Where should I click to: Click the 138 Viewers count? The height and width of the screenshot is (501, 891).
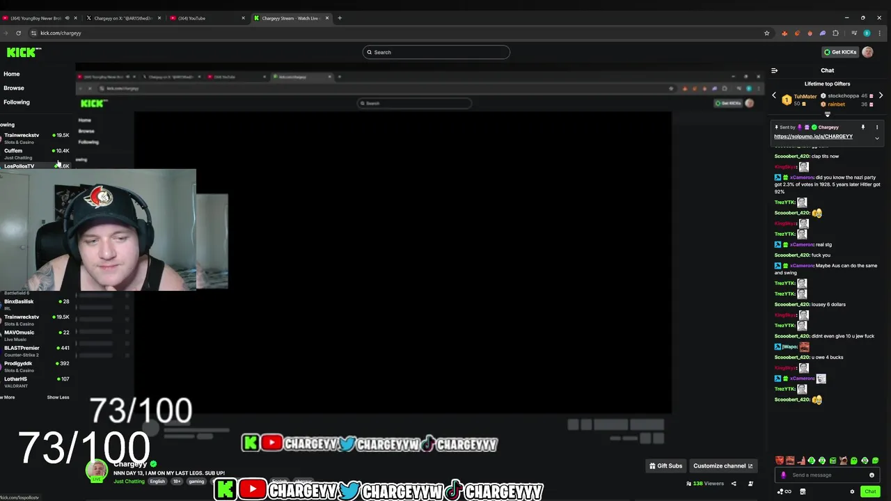[x=705, y=484]
